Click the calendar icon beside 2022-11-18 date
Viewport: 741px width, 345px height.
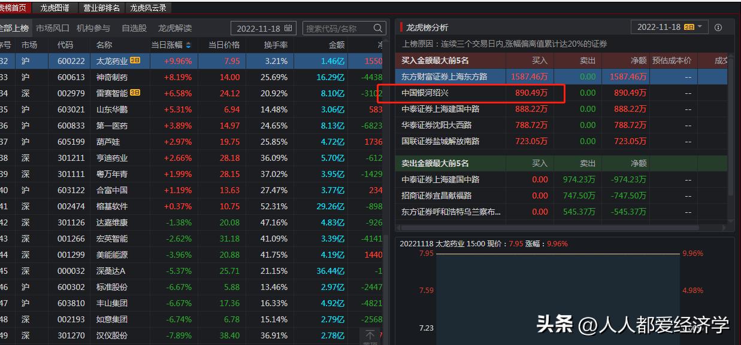click(289, 28)
